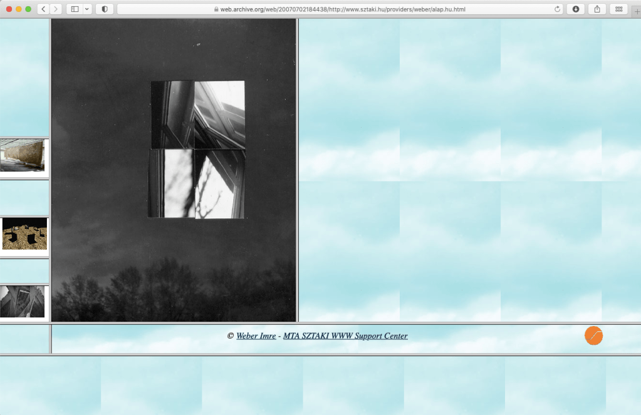Click the large window collage photograph
Screen dimensions: 641x415
coord(174,170)
